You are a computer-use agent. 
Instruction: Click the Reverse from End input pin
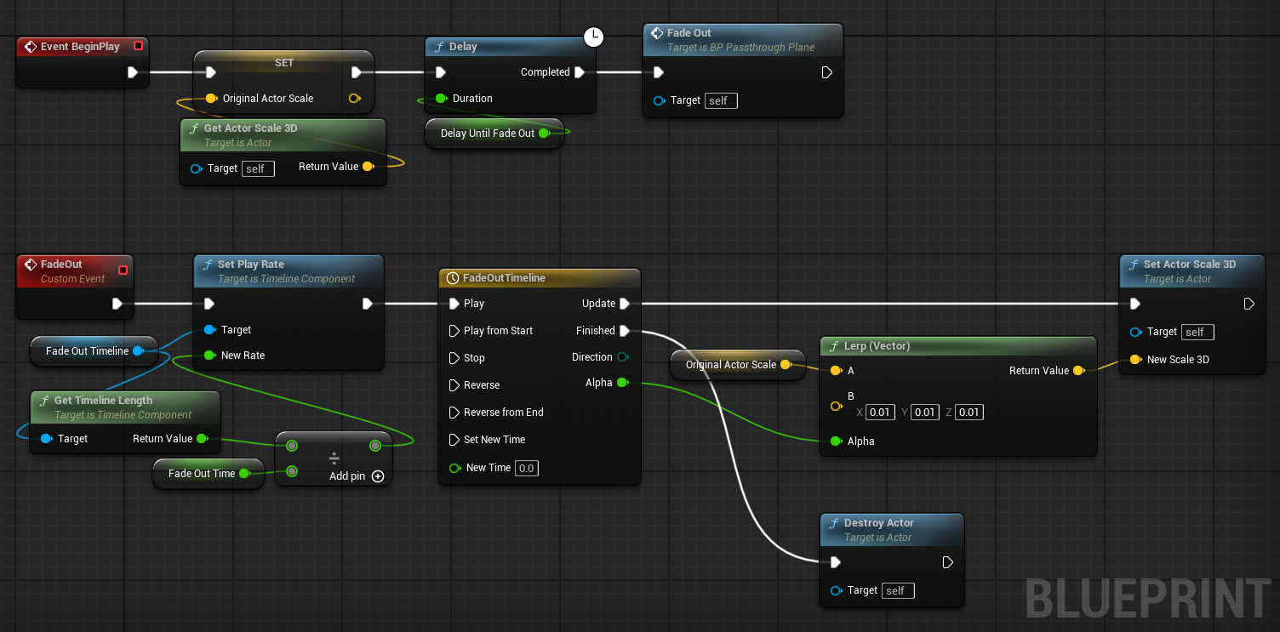454,413
